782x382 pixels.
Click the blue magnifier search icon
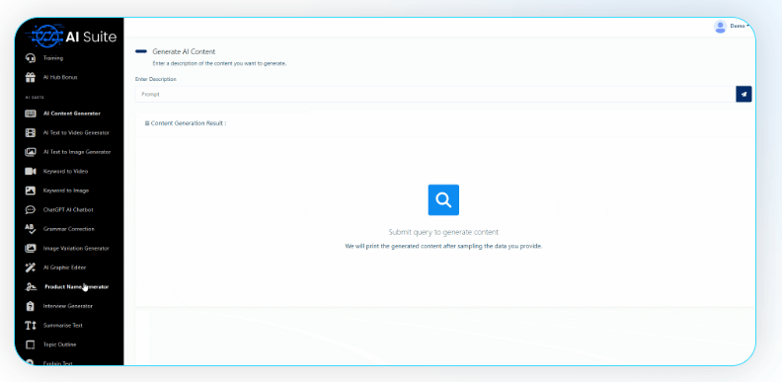point(443,200)
